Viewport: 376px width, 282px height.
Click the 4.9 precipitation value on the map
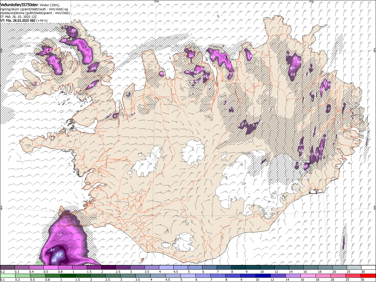[x=59, y=255]
